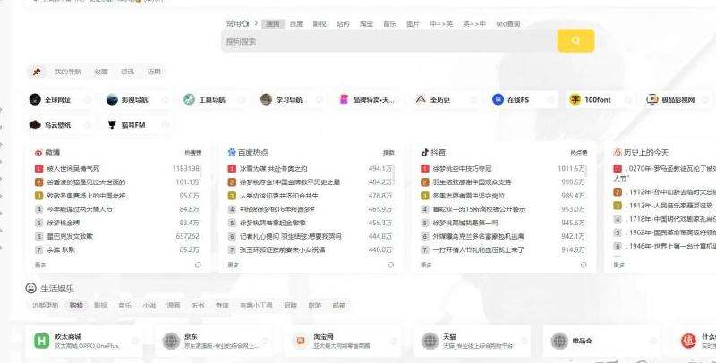
Task: Open the 京东 site card
Action: 214,342
